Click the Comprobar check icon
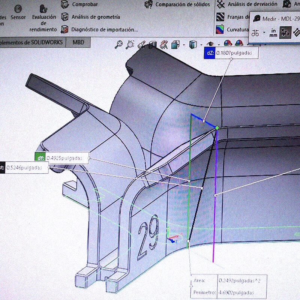 [x=64, y=4]
